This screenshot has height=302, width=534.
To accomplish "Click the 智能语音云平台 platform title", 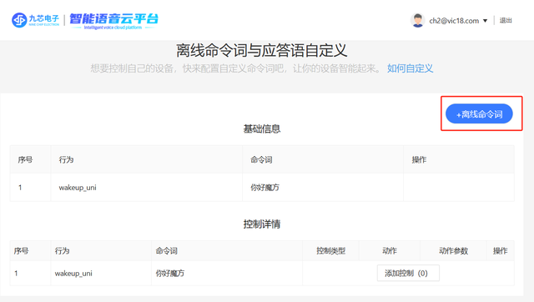I will (x=114, y=18).
